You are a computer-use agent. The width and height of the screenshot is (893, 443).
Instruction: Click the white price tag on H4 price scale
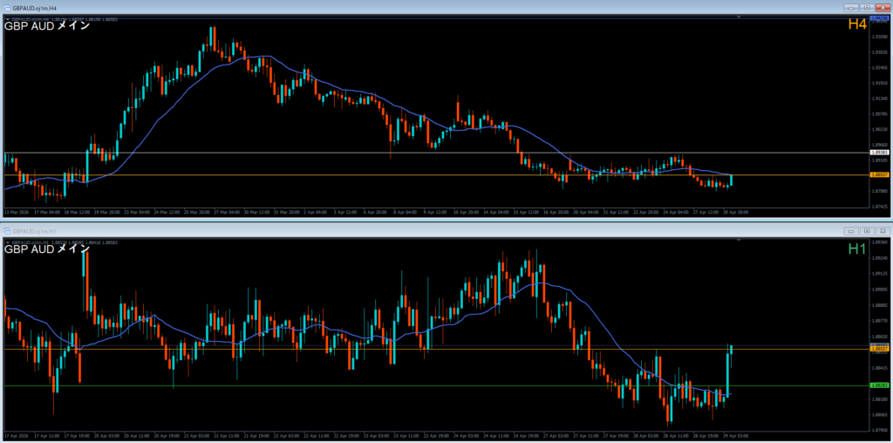click(x=879, y=153)
